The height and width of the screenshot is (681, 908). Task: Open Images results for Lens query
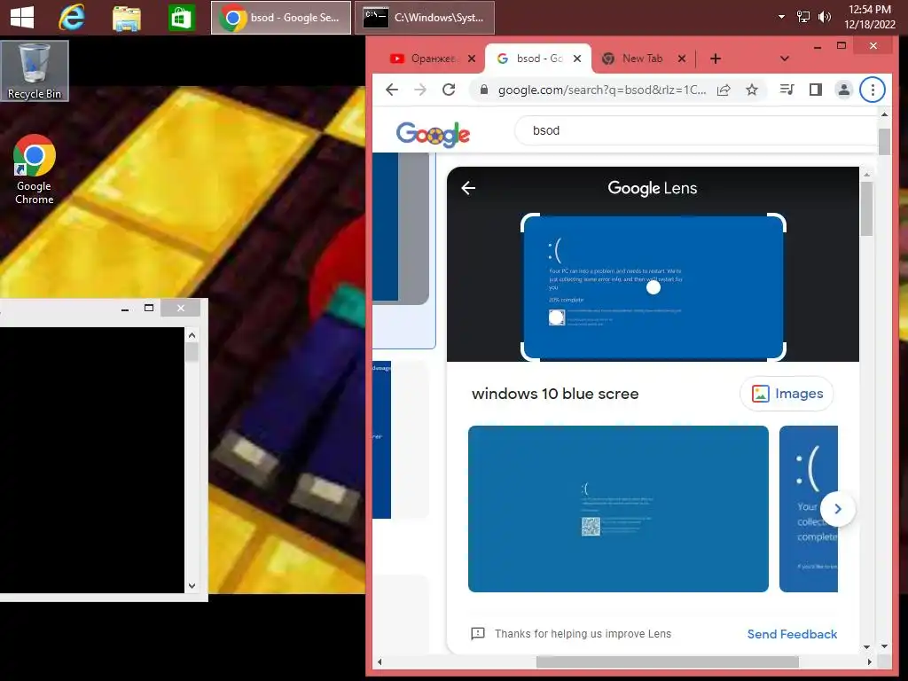(787, 394)
